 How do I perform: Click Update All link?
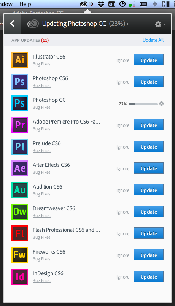(153, 40)
